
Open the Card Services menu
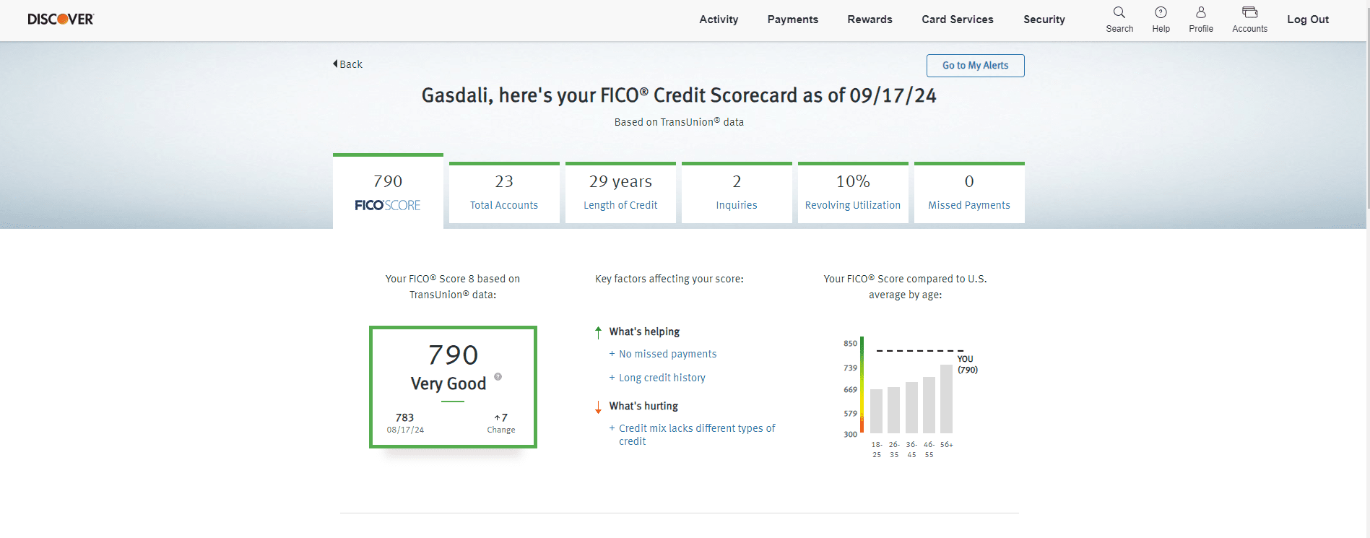coord(957,19)
